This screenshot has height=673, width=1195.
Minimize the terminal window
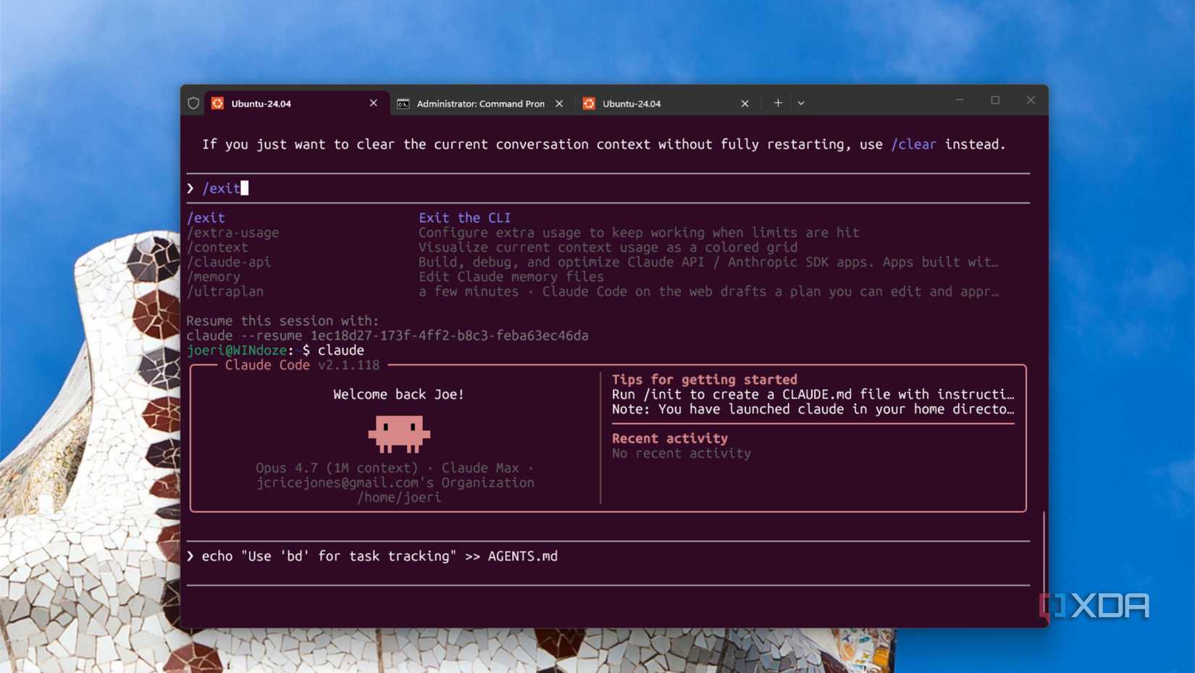(x=960, y=100)
